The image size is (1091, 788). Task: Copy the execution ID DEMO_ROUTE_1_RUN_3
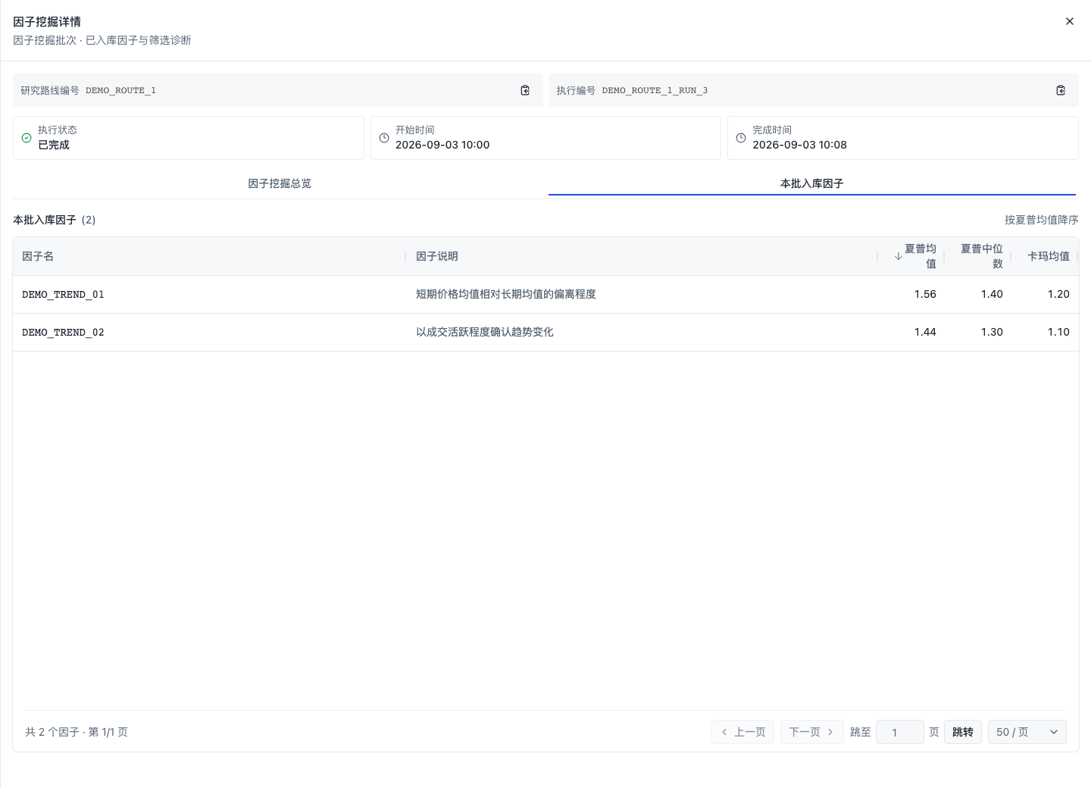(1061, 90)
